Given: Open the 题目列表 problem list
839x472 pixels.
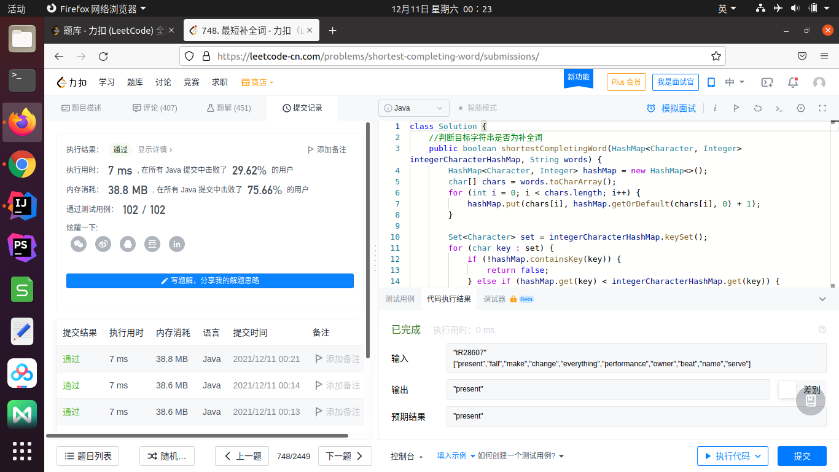Looking at the screenshot, I should 88,456.
